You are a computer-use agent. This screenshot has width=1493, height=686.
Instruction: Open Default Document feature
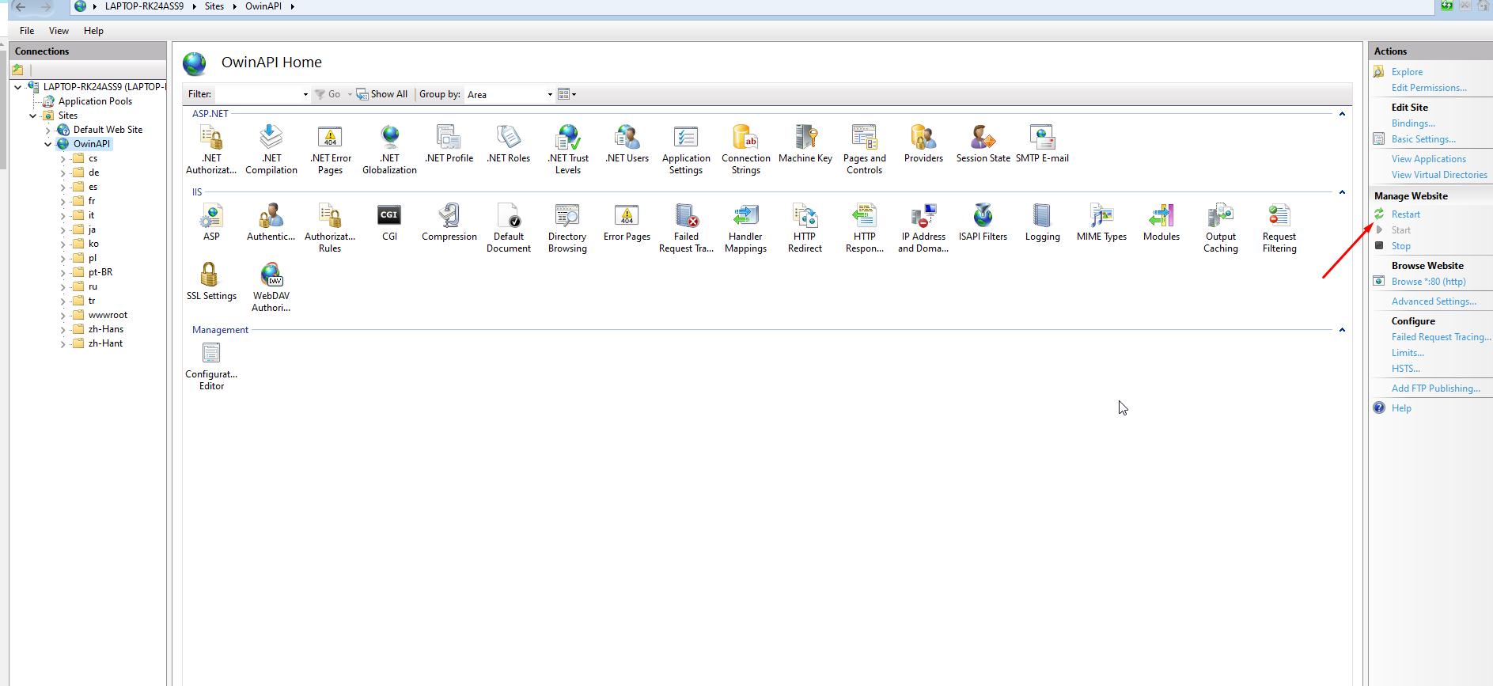pos(509,228)
